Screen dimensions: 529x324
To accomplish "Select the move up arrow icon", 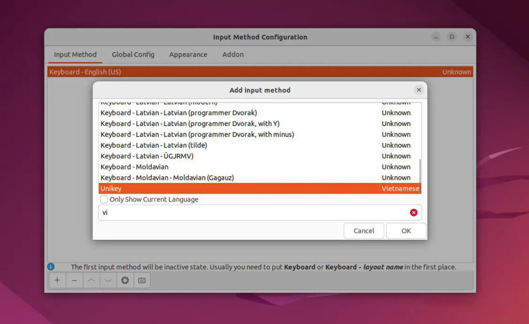I will pos(91,280).
